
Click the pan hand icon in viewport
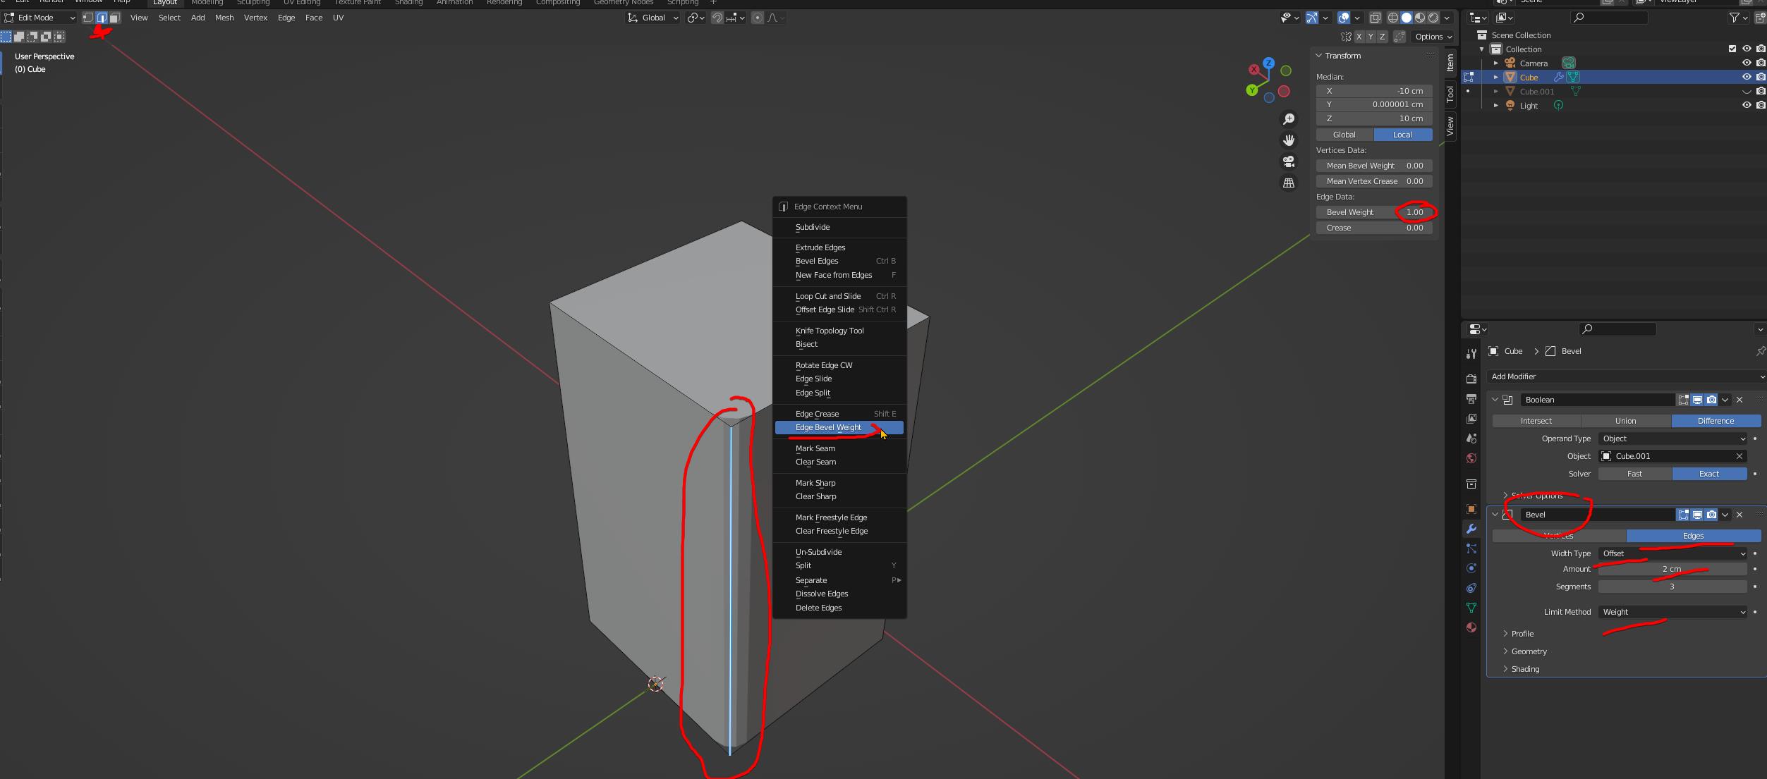(x=1289, y=140)
